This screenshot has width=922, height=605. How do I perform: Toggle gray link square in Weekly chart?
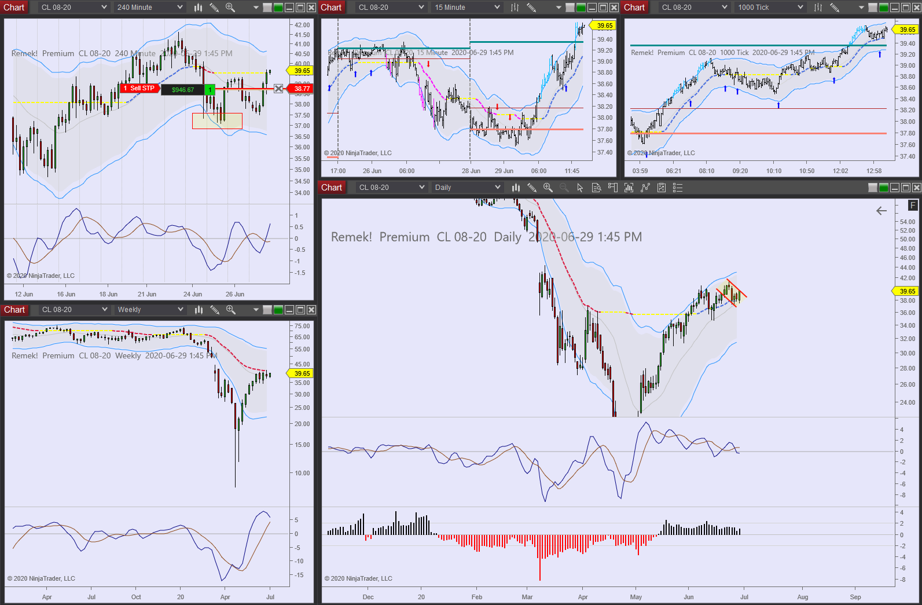point(267,310)
